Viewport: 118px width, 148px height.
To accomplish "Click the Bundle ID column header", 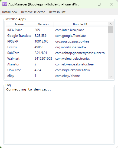I will (x=80, y=24).
